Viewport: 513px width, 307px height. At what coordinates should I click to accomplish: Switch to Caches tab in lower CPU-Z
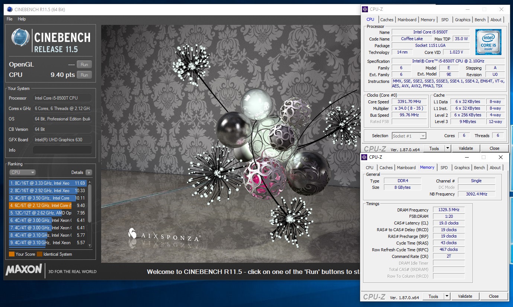point(386,168)
